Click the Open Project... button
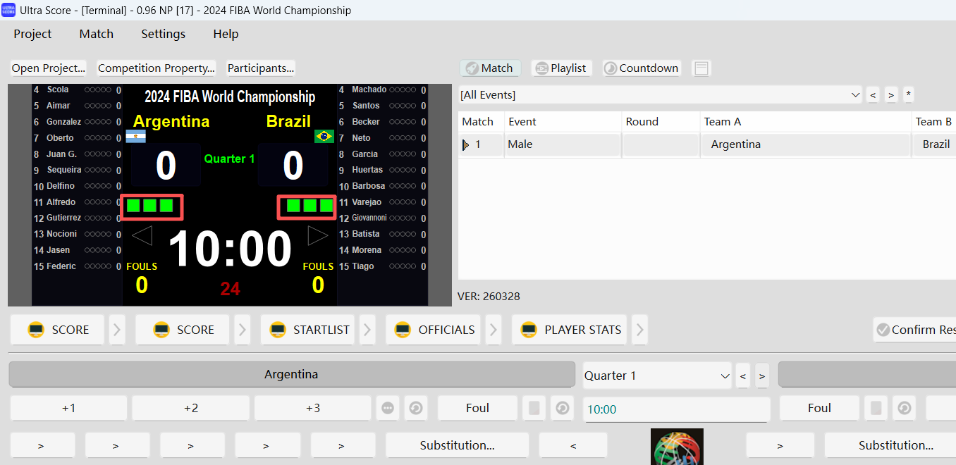The height and width of the screenshot is (465, 956). pos(48,68)
